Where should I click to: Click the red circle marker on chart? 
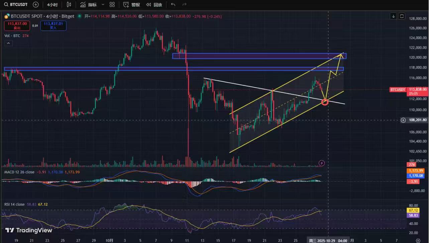point(325,102)
